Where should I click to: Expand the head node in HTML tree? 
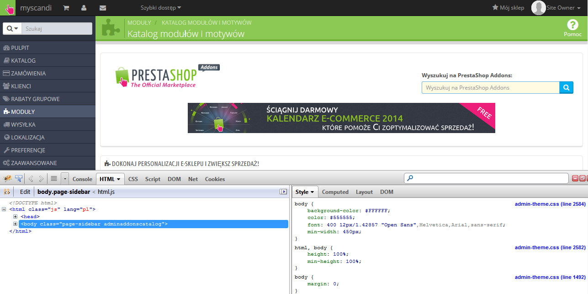[x=15, y=217]
